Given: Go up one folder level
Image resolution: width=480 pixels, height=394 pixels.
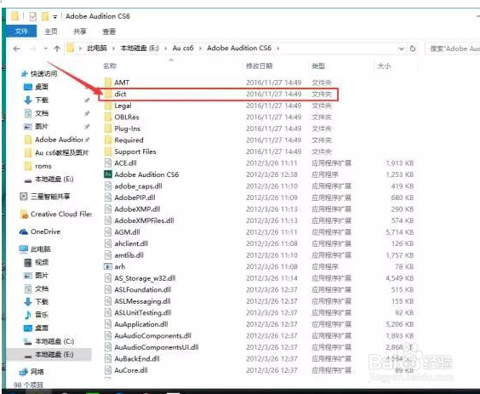Looking at the screenshot, I should pyautogui.click(x=57, y=49).
